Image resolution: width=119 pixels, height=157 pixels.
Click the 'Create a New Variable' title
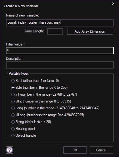(21, 6)
